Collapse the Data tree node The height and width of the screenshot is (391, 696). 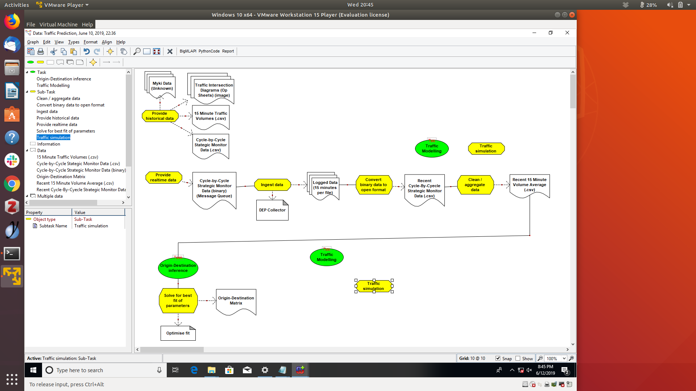[27, 151]
